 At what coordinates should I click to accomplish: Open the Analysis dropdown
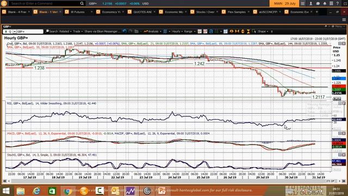[152, 32]
